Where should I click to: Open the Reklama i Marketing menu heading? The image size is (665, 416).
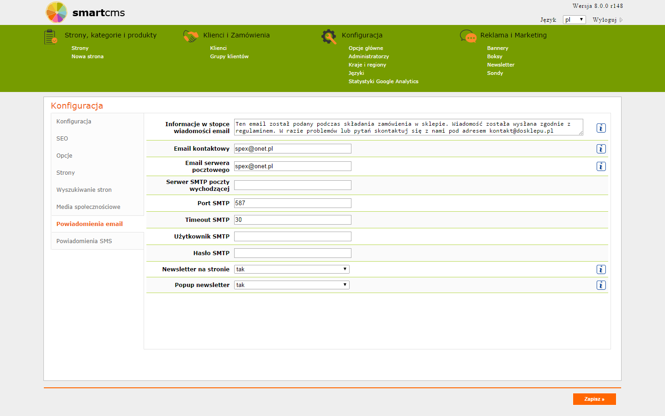[514, 35]
